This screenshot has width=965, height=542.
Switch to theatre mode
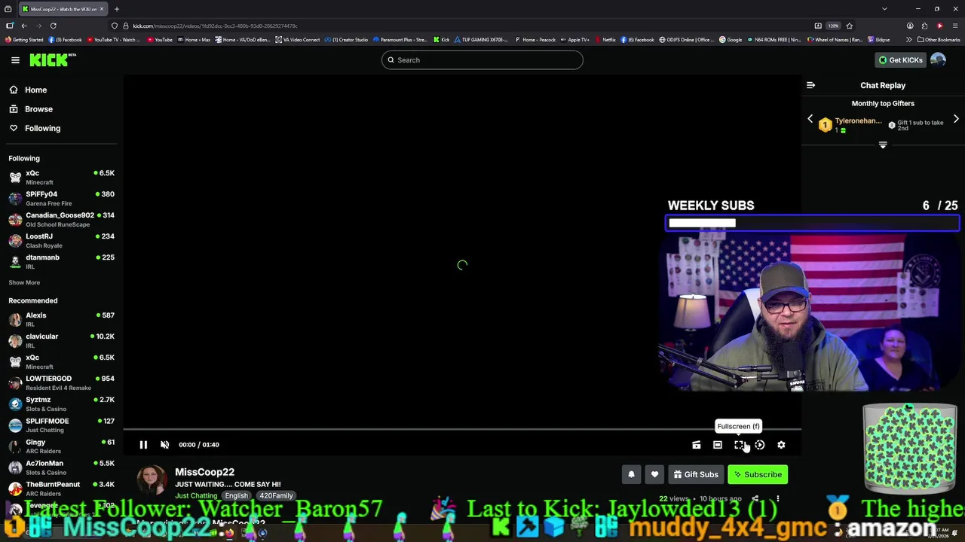coord(718,445)
